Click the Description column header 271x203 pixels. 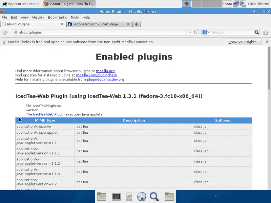(x=134, y=120)
